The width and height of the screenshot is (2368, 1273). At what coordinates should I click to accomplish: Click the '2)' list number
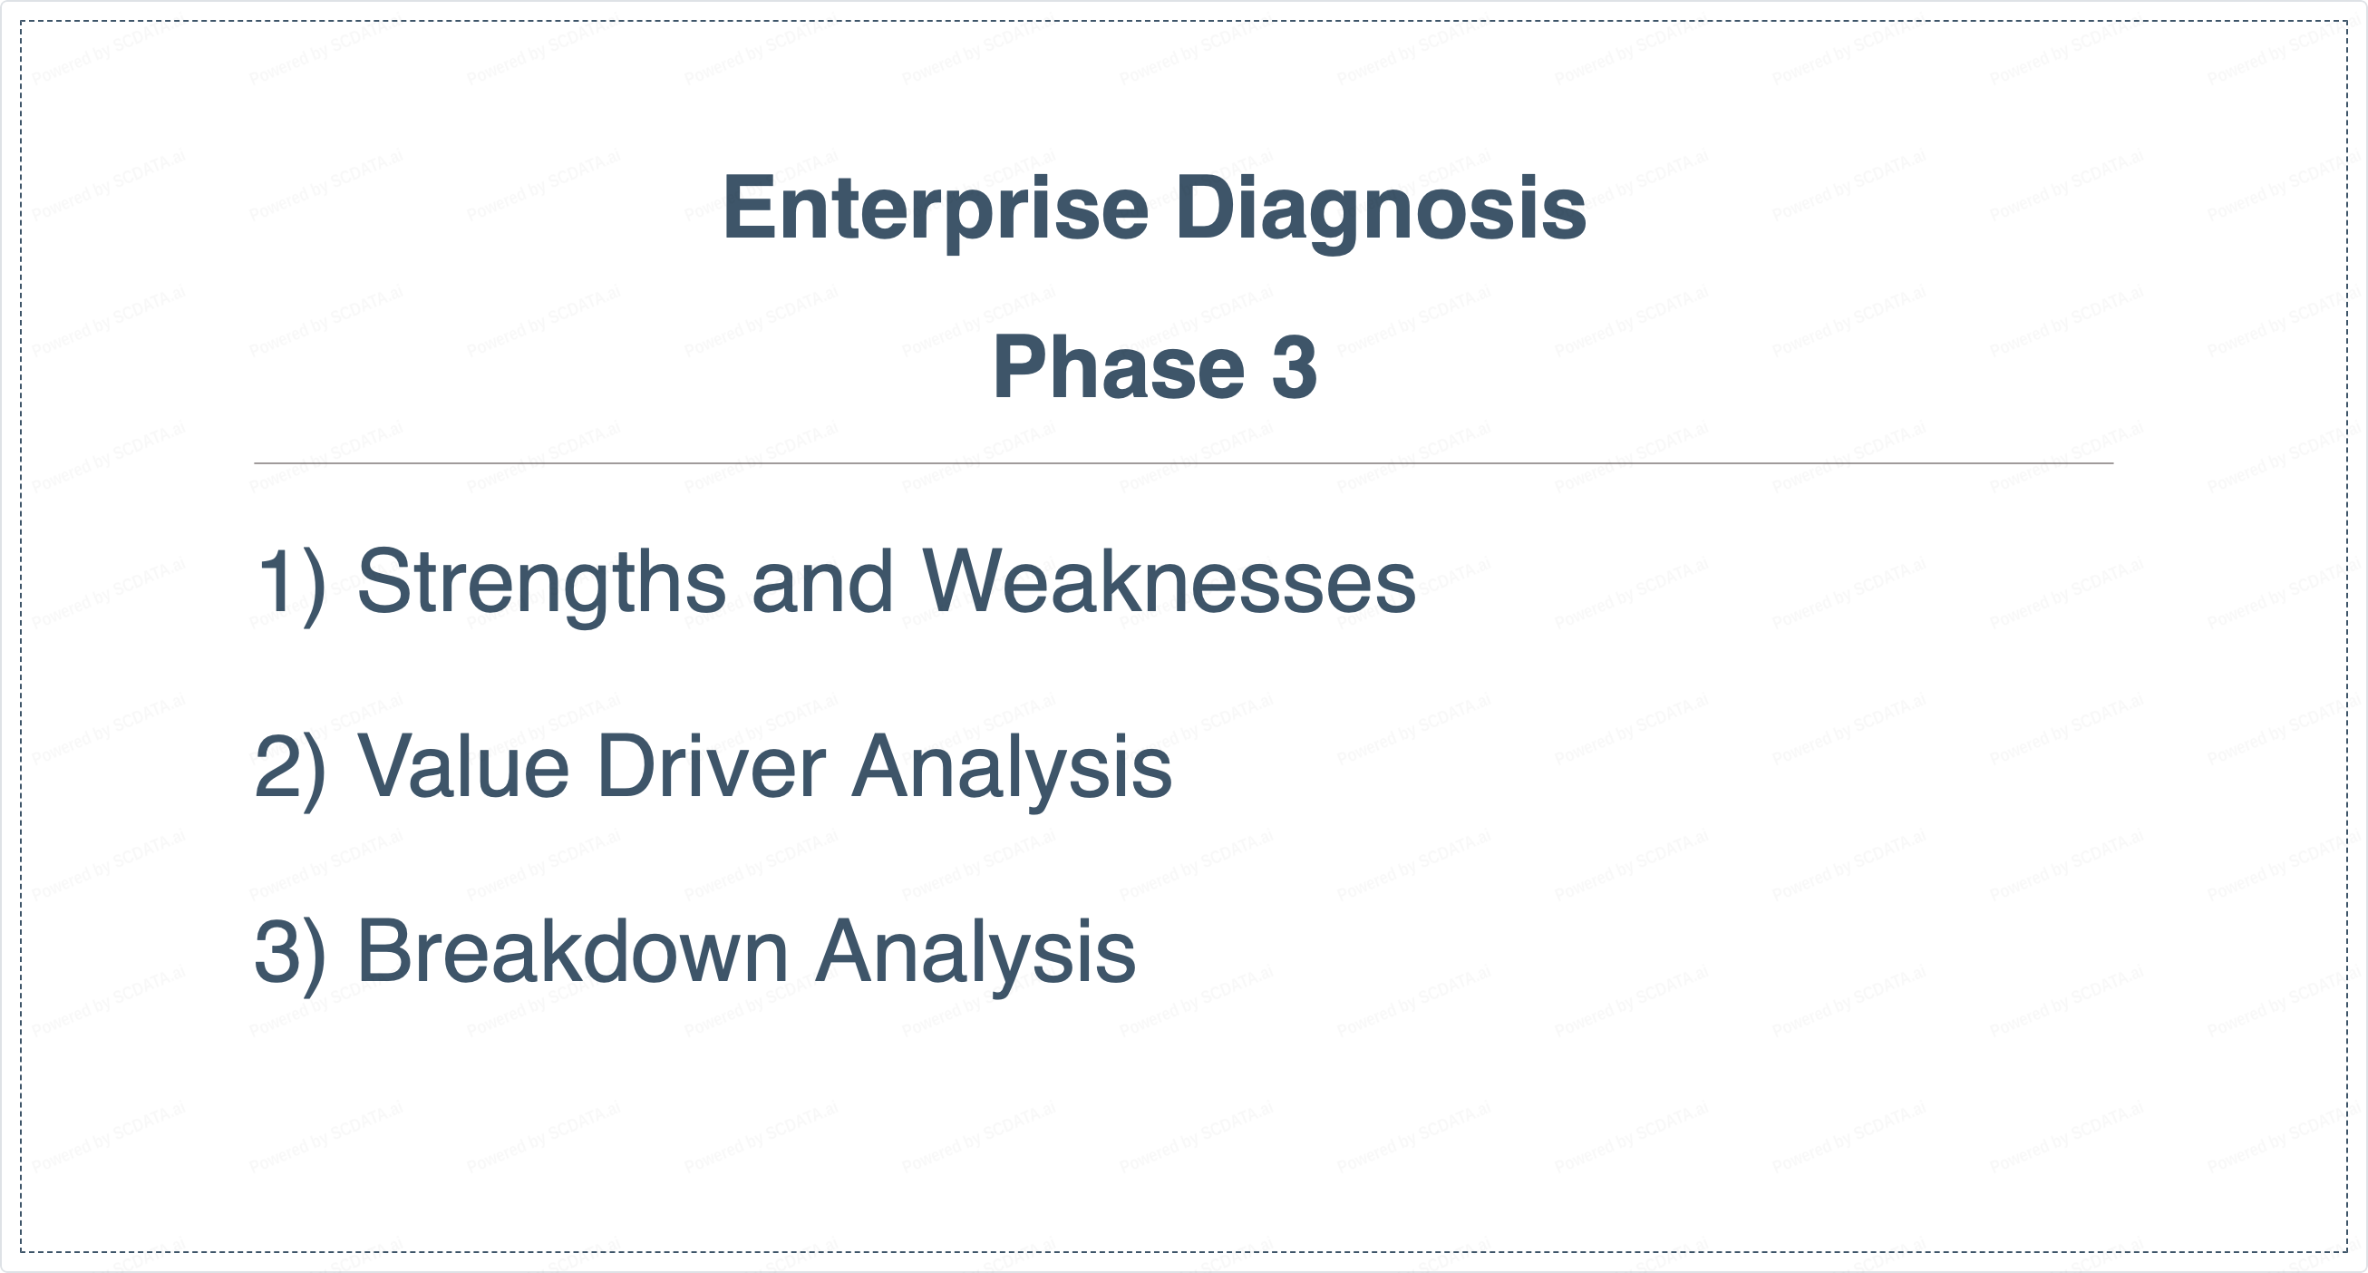coord(290,766)
